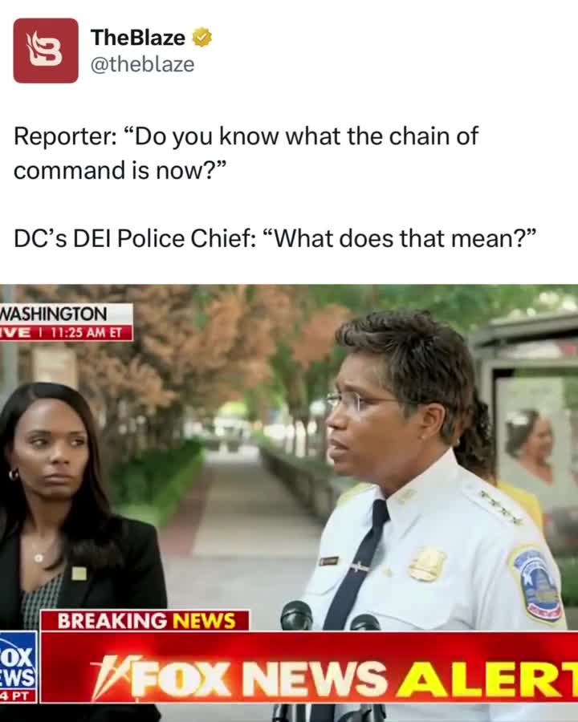
Task: Click the DC police shoulder patch
Action: (536, 582)
